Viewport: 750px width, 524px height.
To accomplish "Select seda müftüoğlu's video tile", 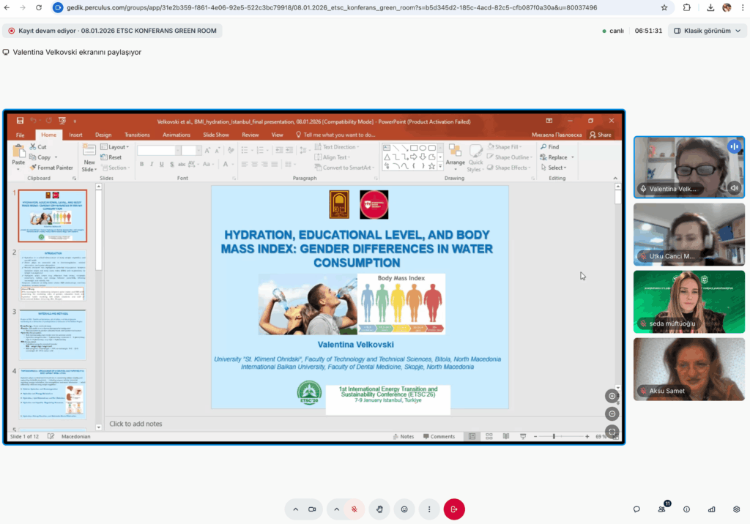I will (x=688, y=302).
